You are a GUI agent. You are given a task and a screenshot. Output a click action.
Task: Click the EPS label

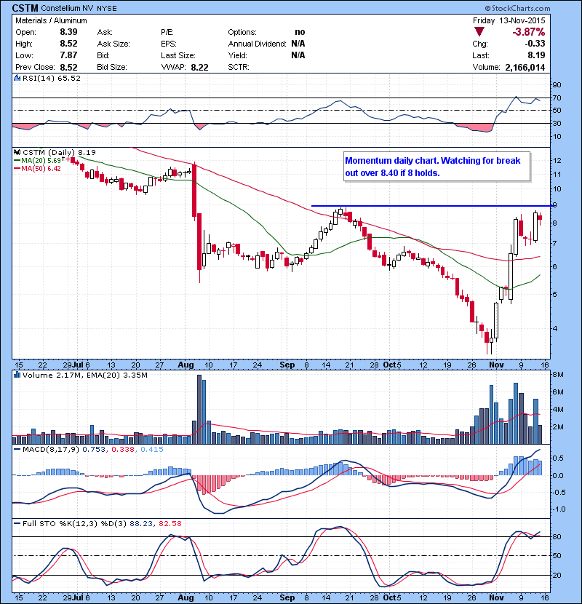[x=168, y=44]
